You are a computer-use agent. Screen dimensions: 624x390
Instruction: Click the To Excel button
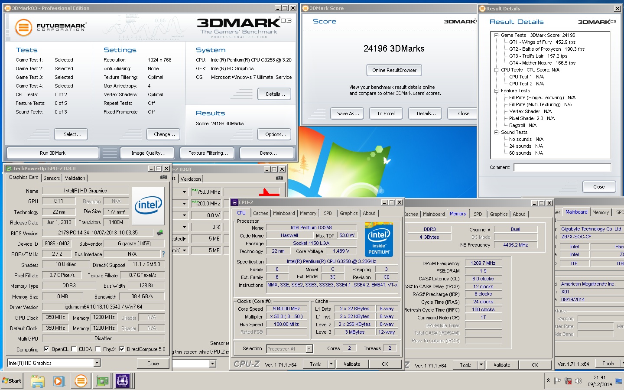[x=386, y=114]
